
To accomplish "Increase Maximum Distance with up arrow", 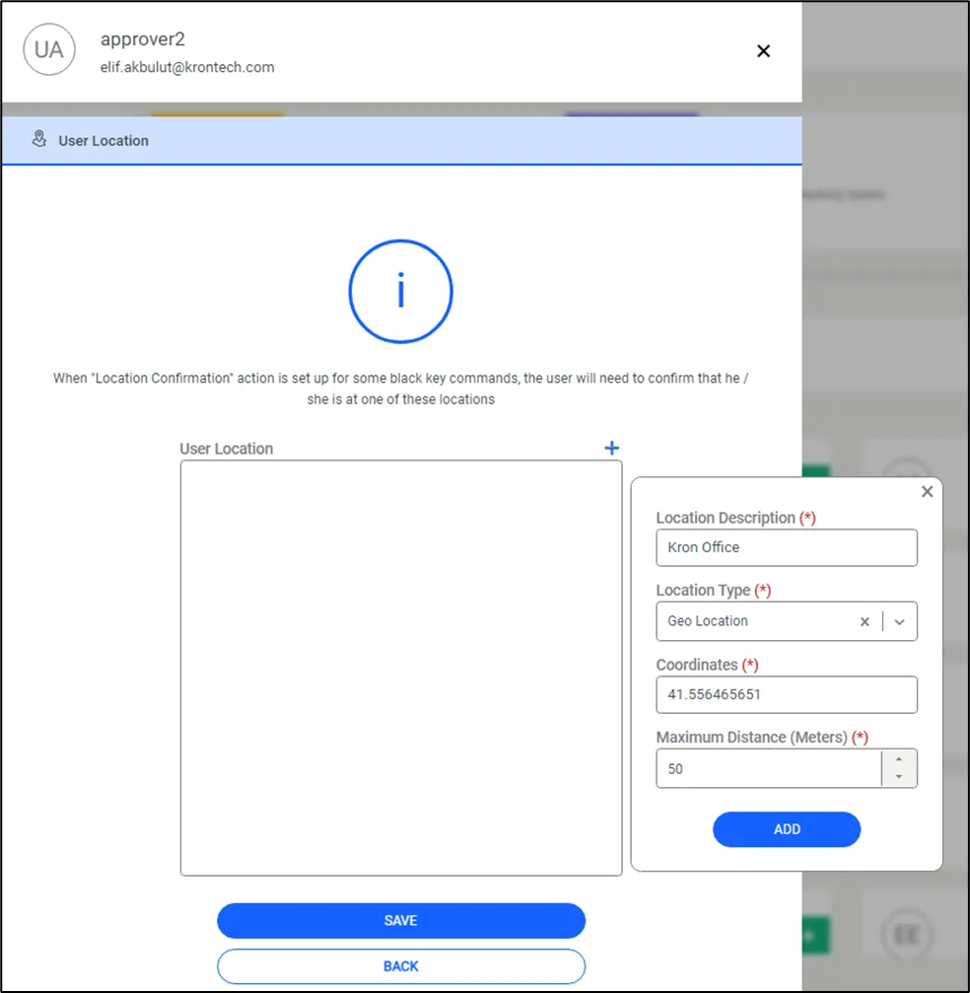I will (898, 759).
